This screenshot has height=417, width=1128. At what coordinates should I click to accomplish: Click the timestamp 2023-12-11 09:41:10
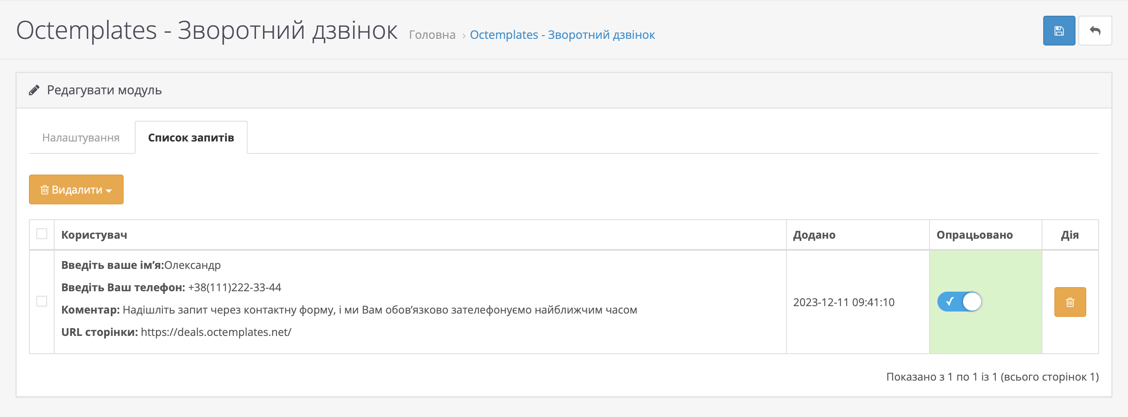[x=844, y=303]
